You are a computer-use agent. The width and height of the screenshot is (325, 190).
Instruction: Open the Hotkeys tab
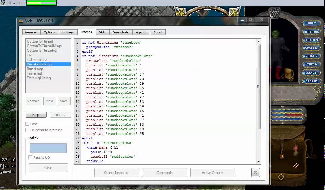point(68,32)
